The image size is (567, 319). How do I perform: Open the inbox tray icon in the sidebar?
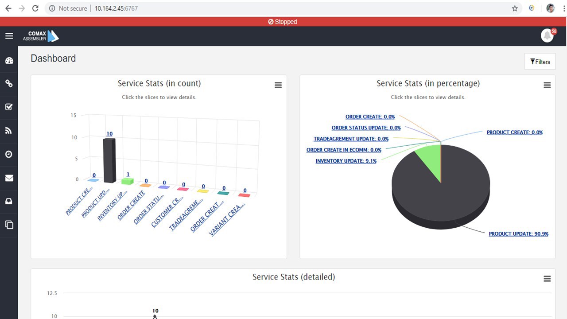pyautogui.click(x=9, y=202)
